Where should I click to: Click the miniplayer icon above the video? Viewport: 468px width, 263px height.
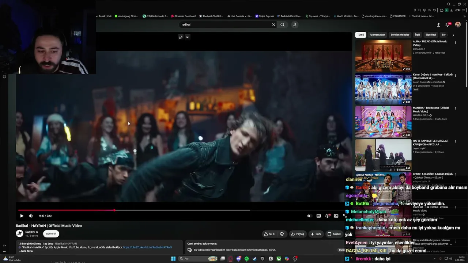click(x=181, y=37)
